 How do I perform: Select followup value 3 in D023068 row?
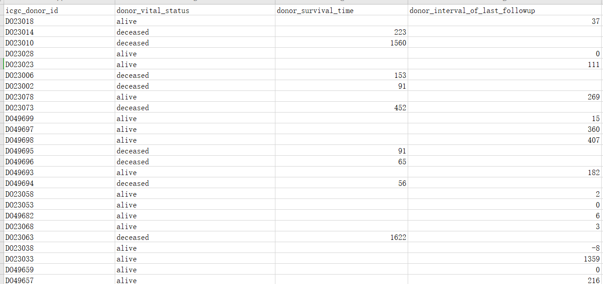[505, 226]
